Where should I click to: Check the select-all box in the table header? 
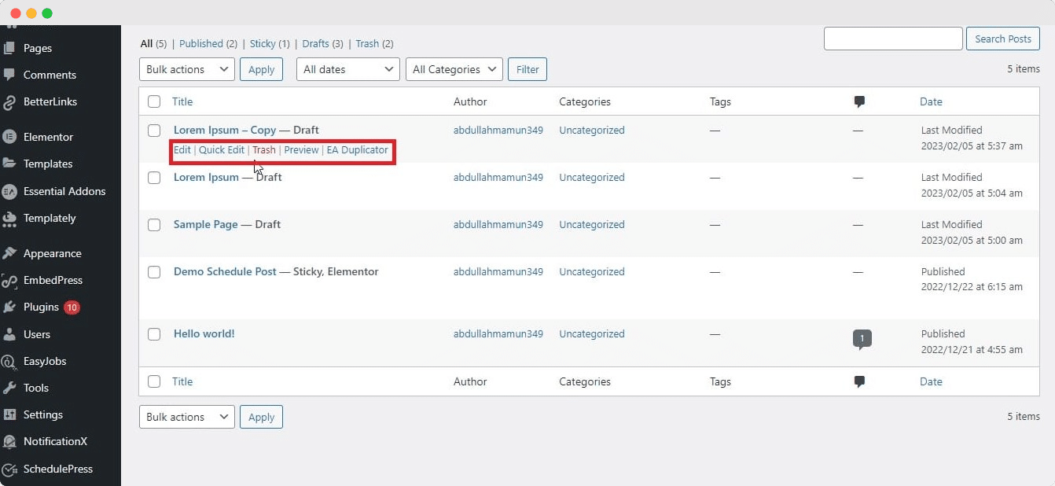pos(154,101)
